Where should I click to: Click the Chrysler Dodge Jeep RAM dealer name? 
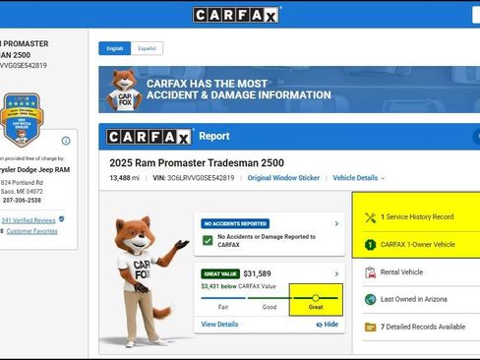pyautogui.click(x=34, y=170)
